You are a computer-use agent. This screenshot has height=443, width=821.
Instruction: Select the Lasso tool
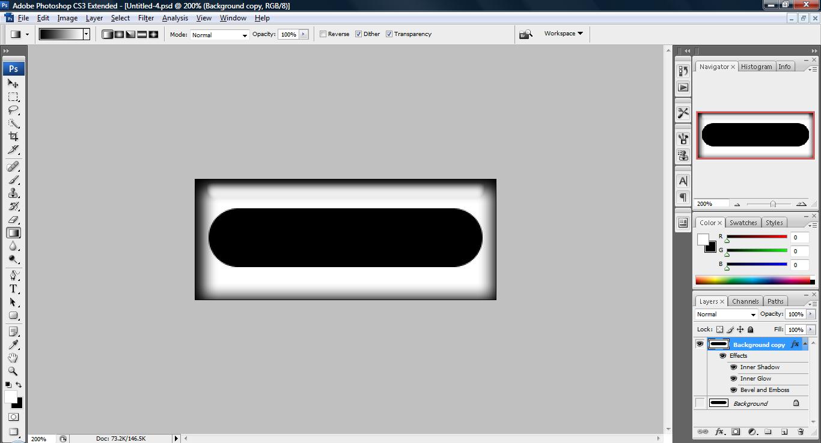click(x=13, y=110)
